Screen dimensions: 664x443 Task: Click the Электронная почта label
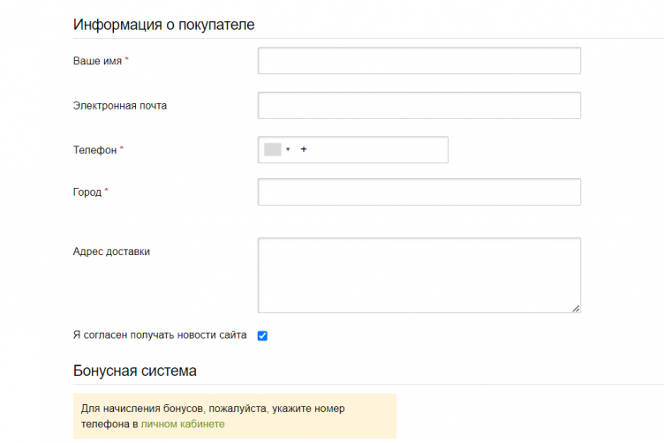[120, 105]
